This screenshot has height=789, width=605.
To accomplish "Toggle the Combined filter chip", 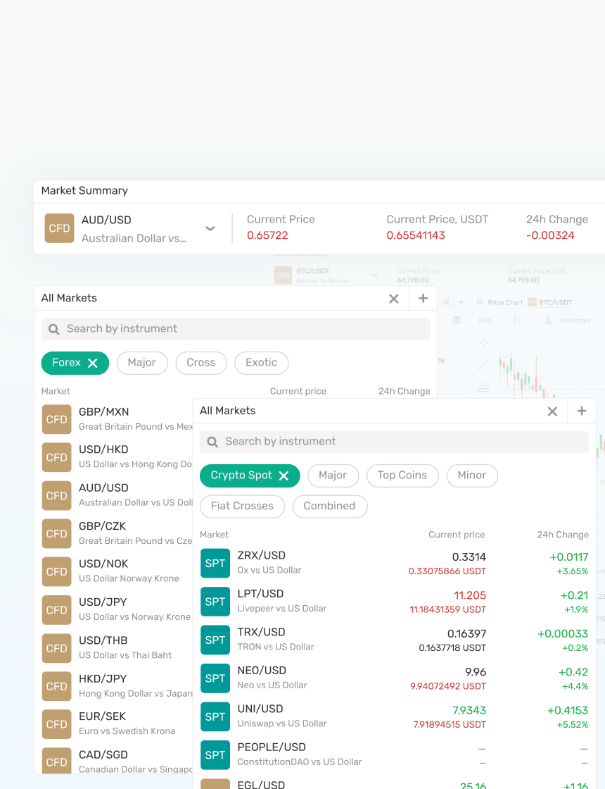I will (330, 507).
